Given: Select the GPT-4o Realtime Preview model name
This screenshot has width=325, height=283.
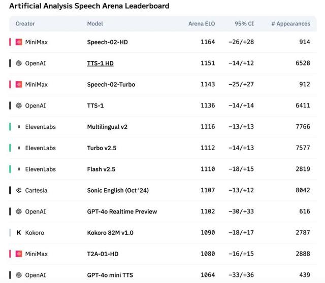Looking at the screenshot, I should tap(122, 211).
